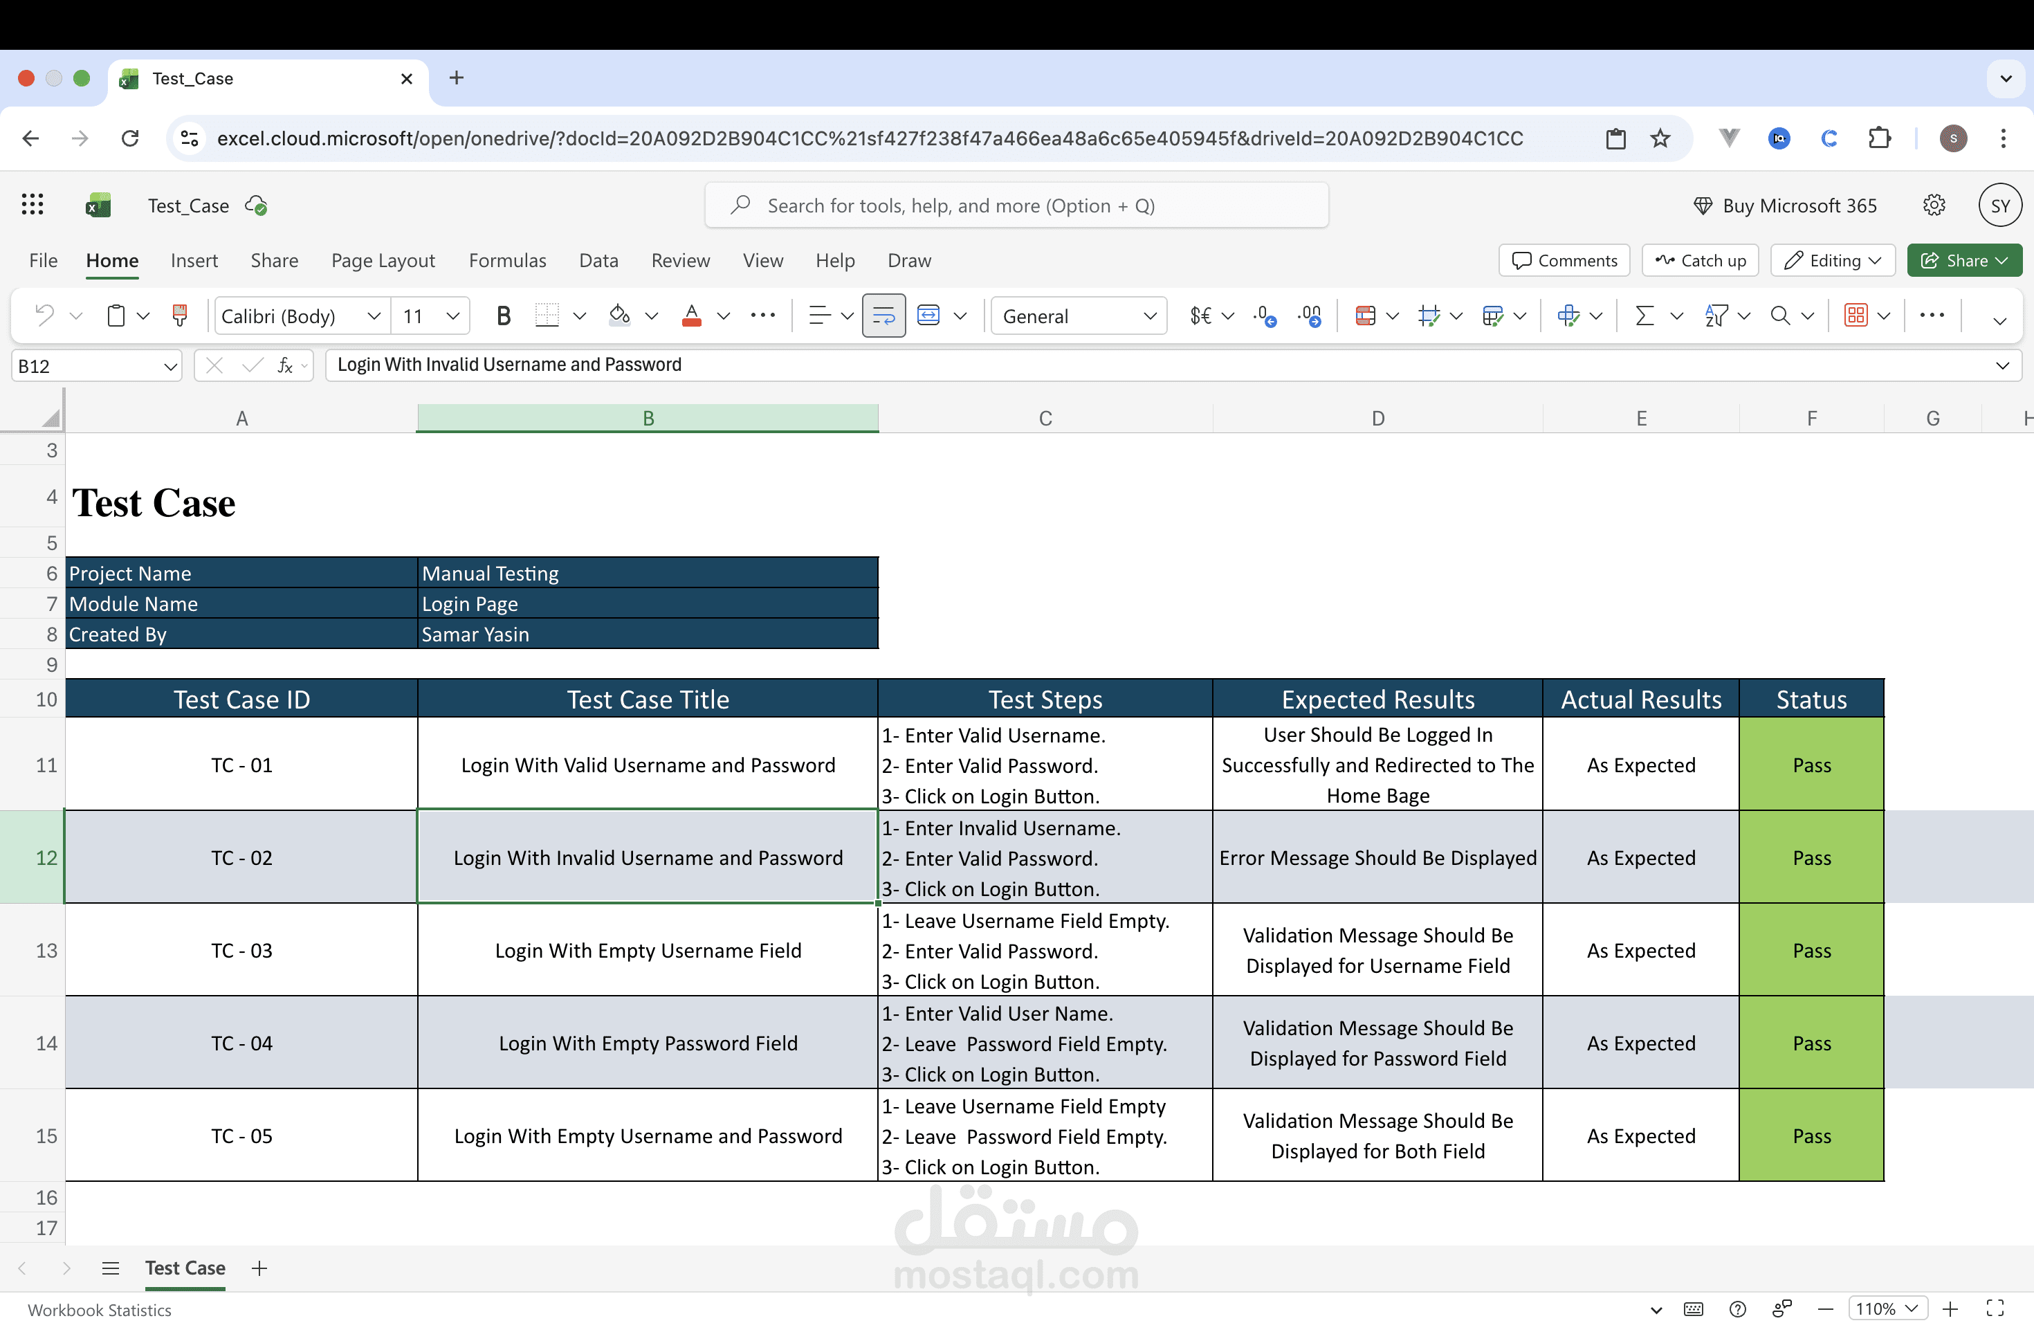Click Increase Decimal icon

[x=1264, y=316]
